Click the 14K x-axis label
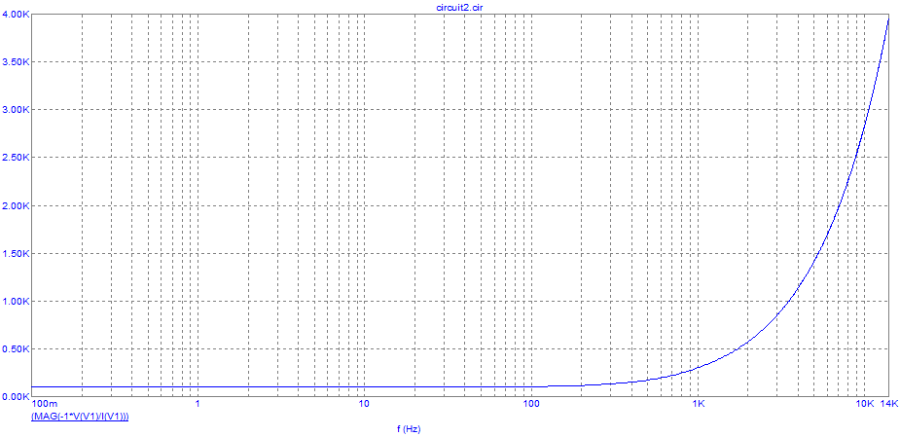The image size is (900, 437). point(888,404)
